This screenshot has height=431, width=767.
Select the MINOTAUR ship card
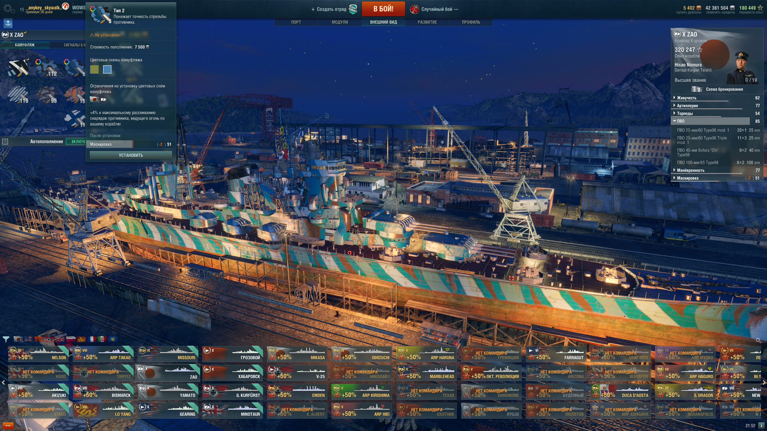[x=232, y=410]
